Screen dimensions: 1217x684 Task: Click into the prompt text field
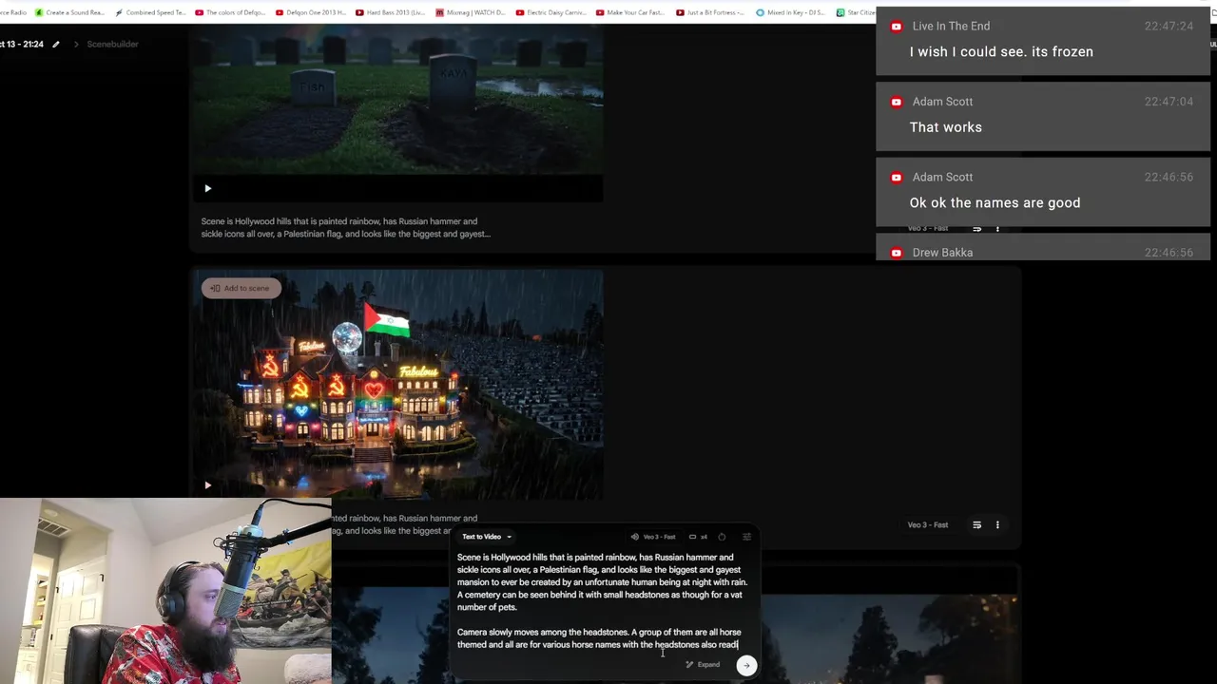click(602, 600)
